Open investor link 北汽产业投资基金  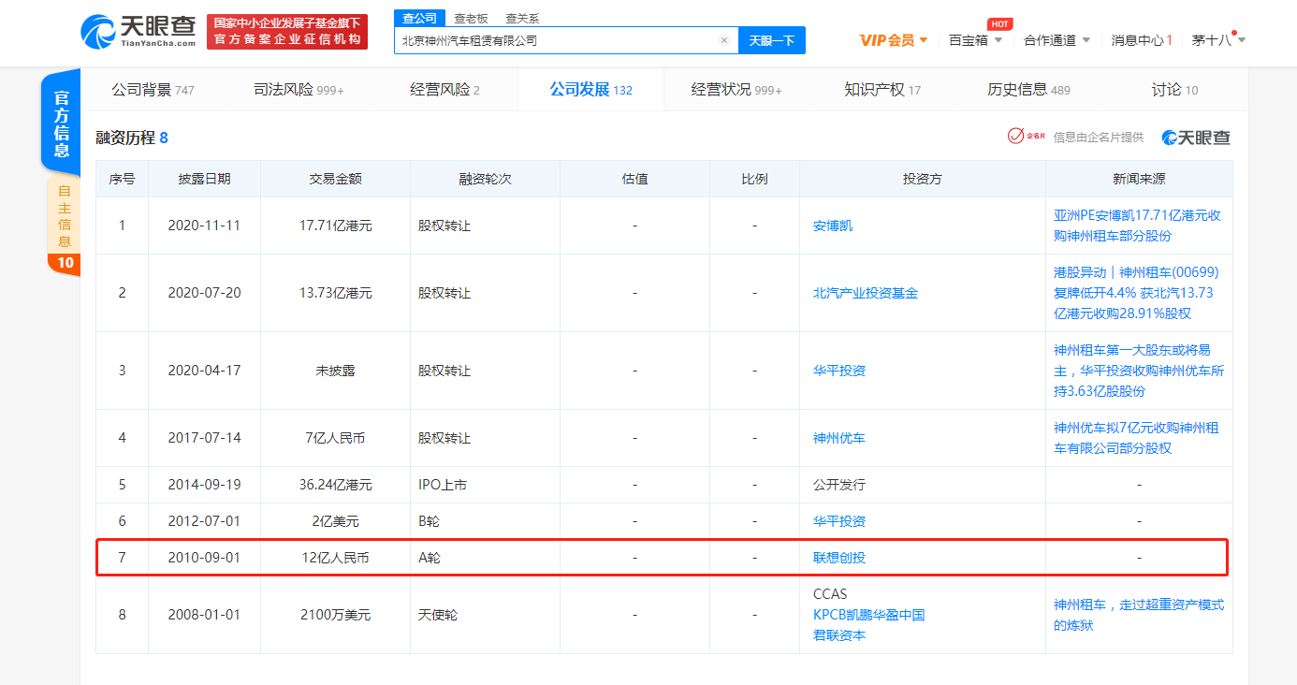point(866,293)
